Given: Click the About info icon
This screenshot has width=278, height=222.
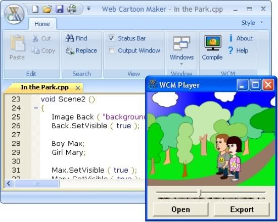Looking at the screenshot, I should click(230, 38).
